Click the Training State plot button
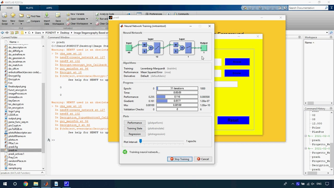This screenshot has width=334, height=188. click(135, 128)
